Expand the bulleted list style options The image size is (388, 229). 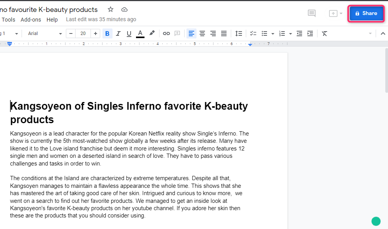click(273, 33)
